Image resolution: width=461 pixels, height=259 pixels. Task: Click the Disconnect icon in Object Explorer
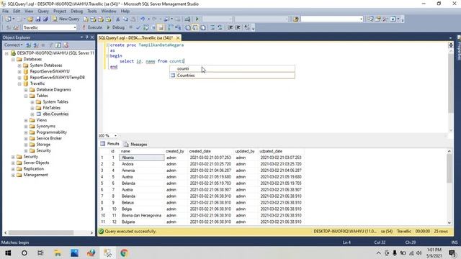pyautogui.click(x=36, y=45)
